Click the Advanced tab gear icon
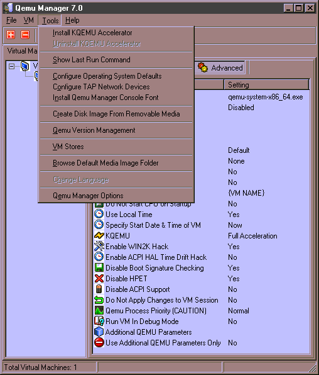The height and width of the screenshot is (375, 319). pyautogui.click(x=203, y=68)
